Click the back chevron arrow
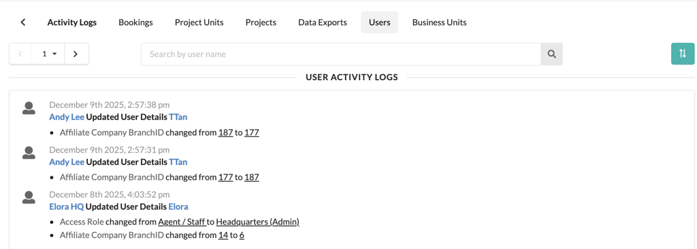The image size is (697, 249). pos(23,22)
